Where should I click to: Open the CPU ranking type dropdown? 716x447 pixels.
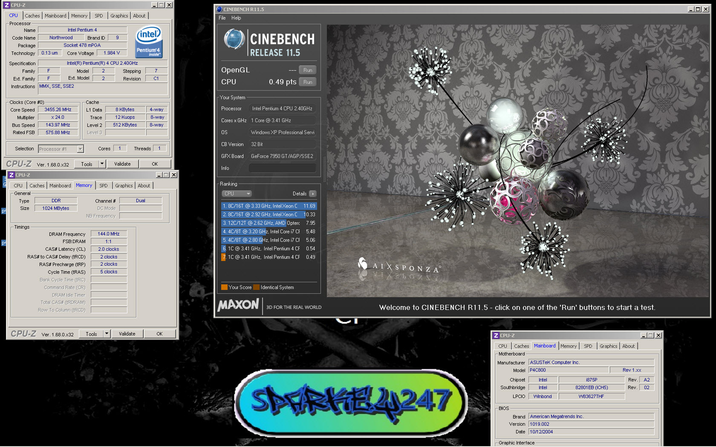(x=237, y=194)
